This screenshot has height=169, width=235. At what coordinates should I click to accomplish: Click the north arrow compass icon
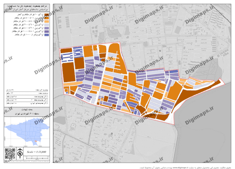[20, 153]
